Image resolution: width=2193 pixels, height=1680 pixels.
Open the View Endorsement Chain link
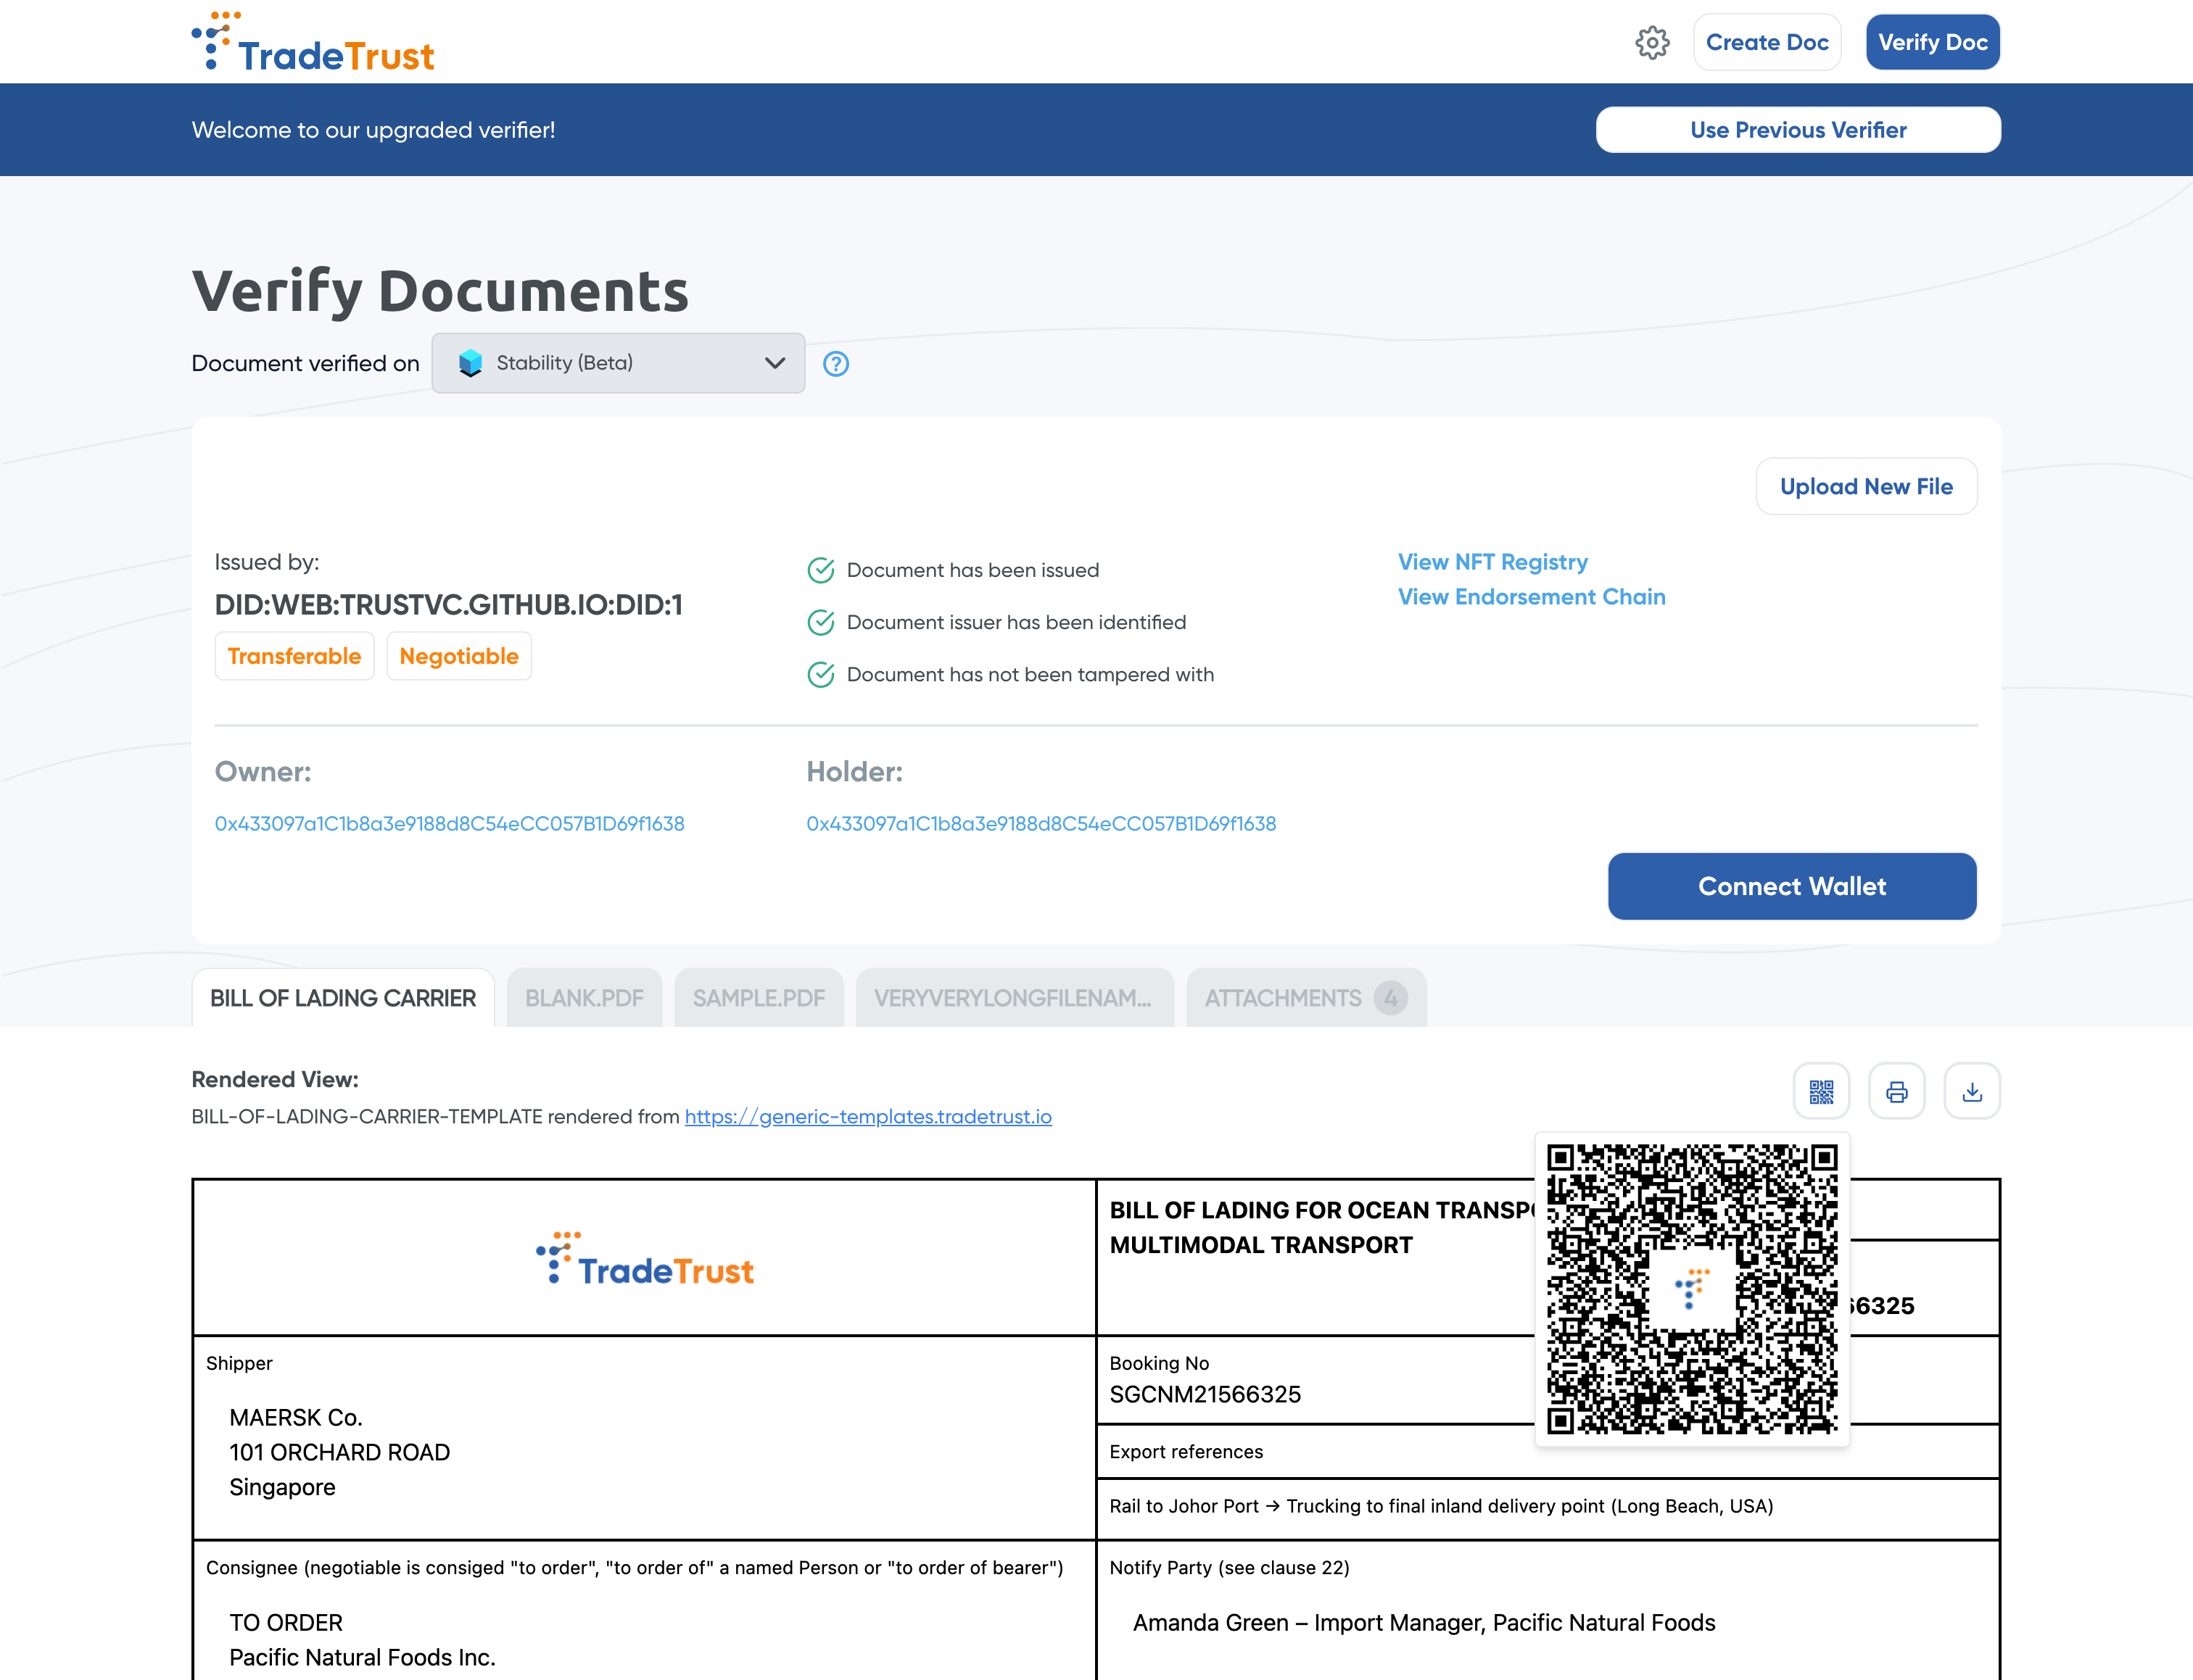click(1531, 597)
